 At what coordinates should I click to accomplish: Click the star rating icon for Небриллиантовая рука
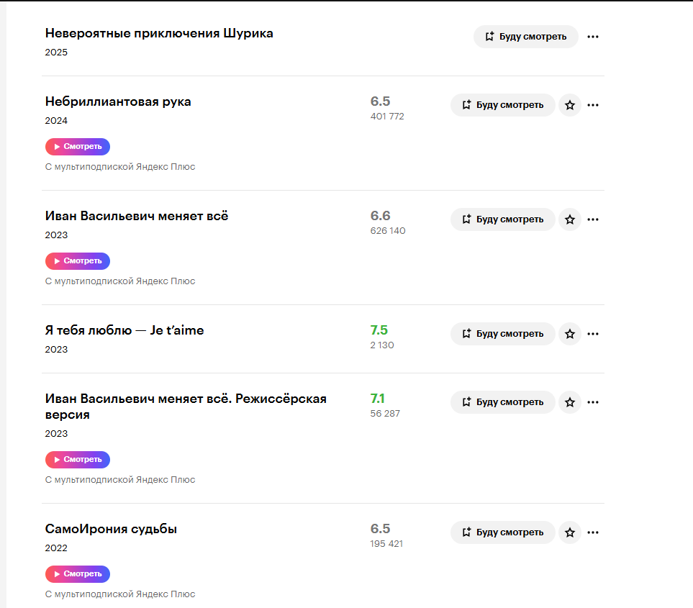click(570, 105)
